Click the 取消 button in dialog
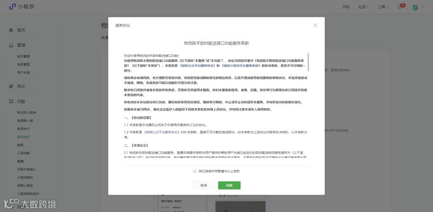This screenshot has width=433, height=212. (x=204, y=185)
